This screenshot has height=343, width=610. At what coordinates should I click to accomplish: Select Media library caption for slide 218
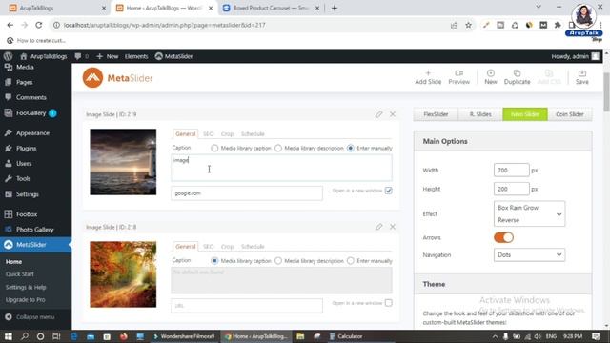pyautogui.click(x=214, y=260)
